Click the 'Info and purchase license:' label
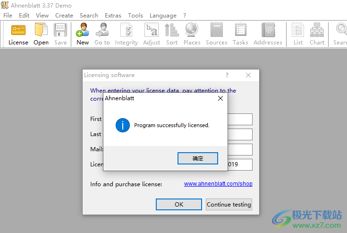The height and width of the screenshot is (233, 347). pos(126,184)
